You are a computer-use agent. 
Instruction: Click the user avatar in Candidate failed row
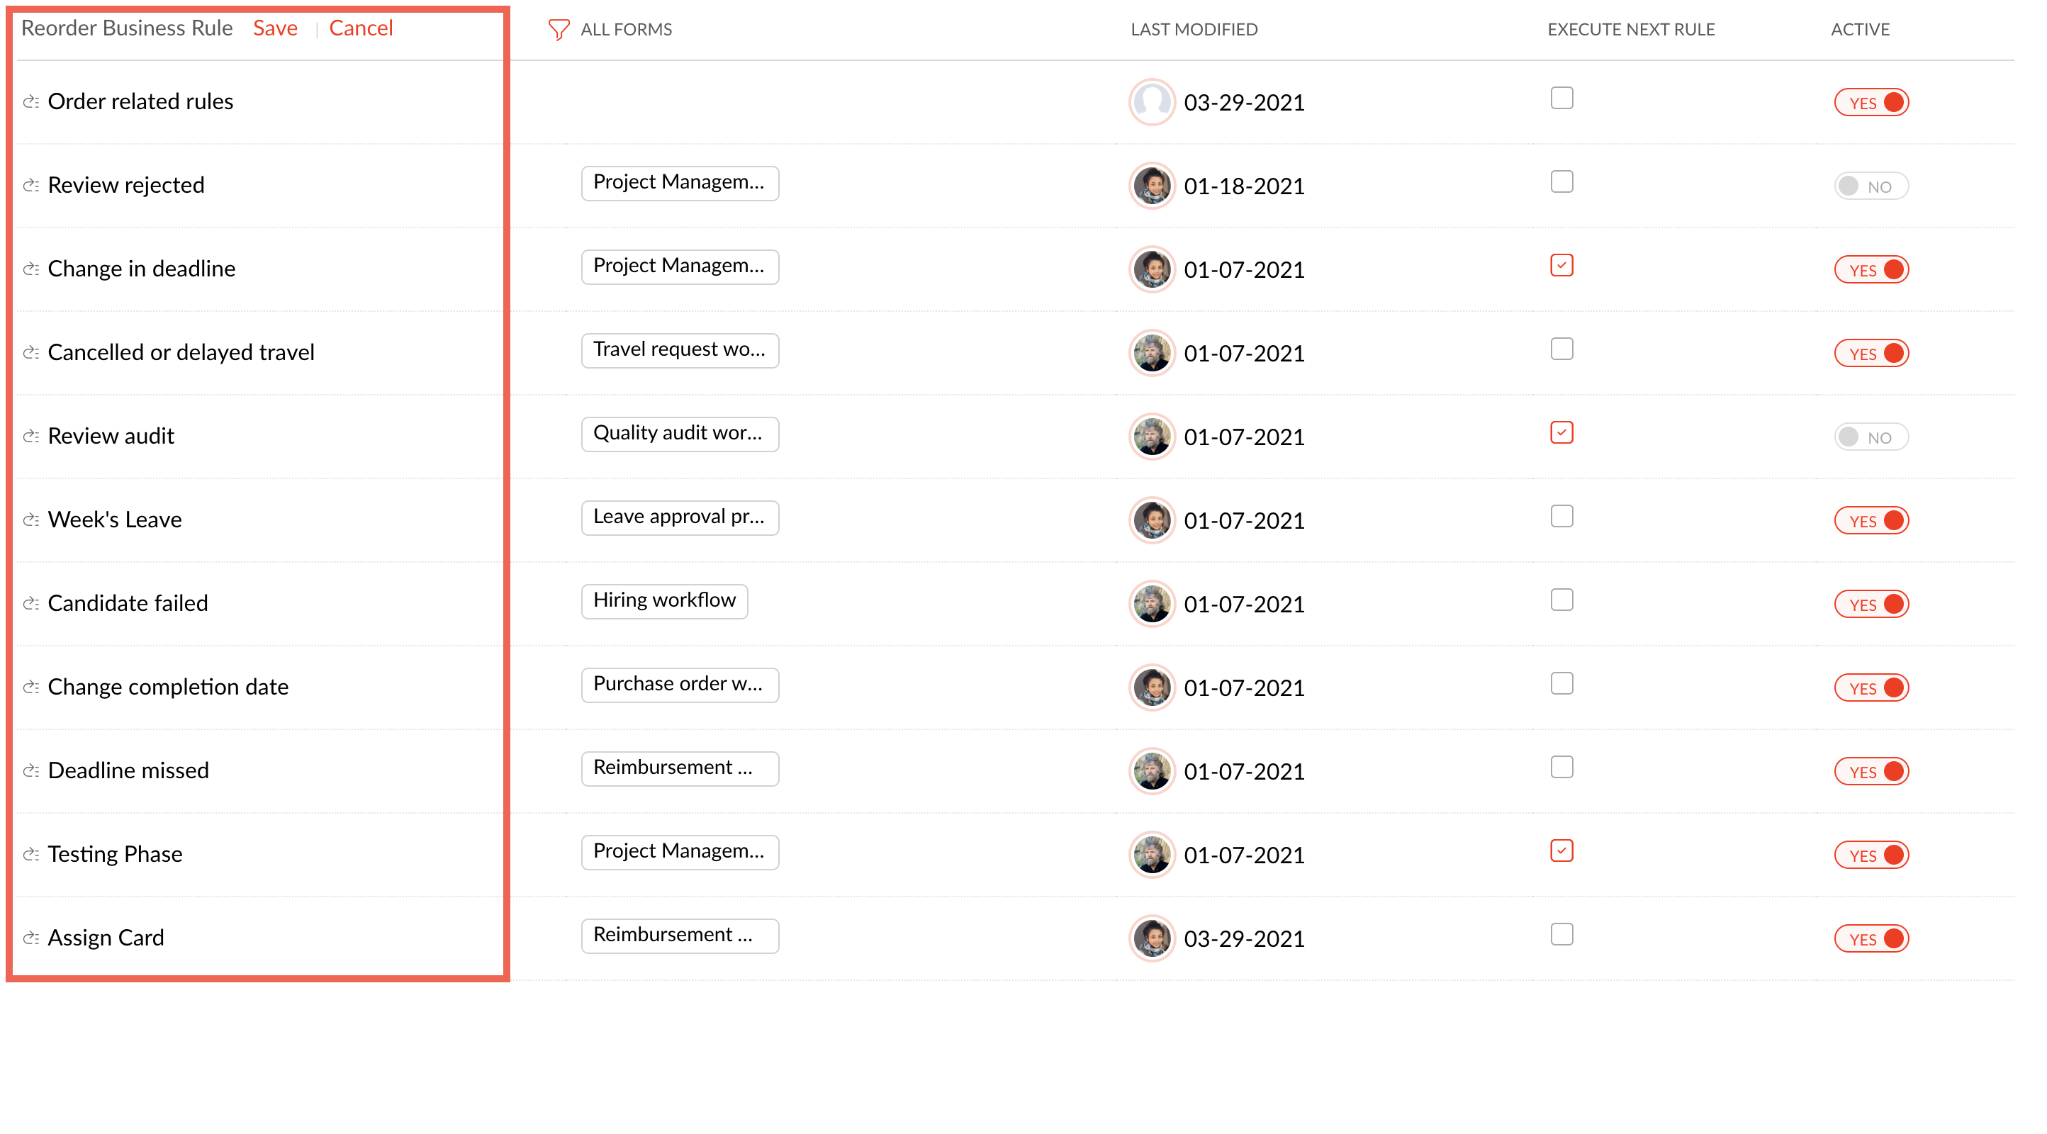[x=1150, y=604]
